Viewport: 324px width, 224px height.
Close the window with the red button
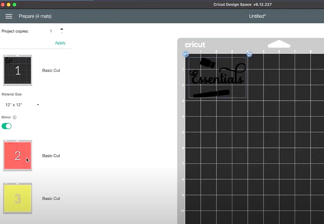3,5
